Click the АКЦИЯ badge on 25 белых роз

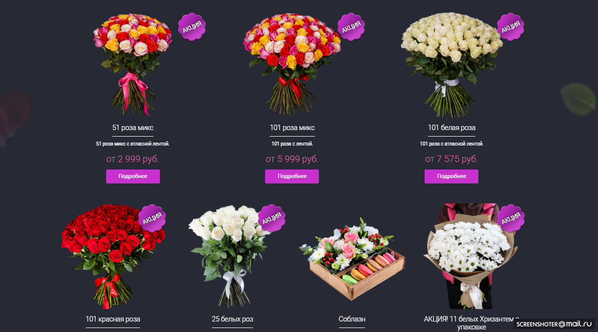point(272,218)
